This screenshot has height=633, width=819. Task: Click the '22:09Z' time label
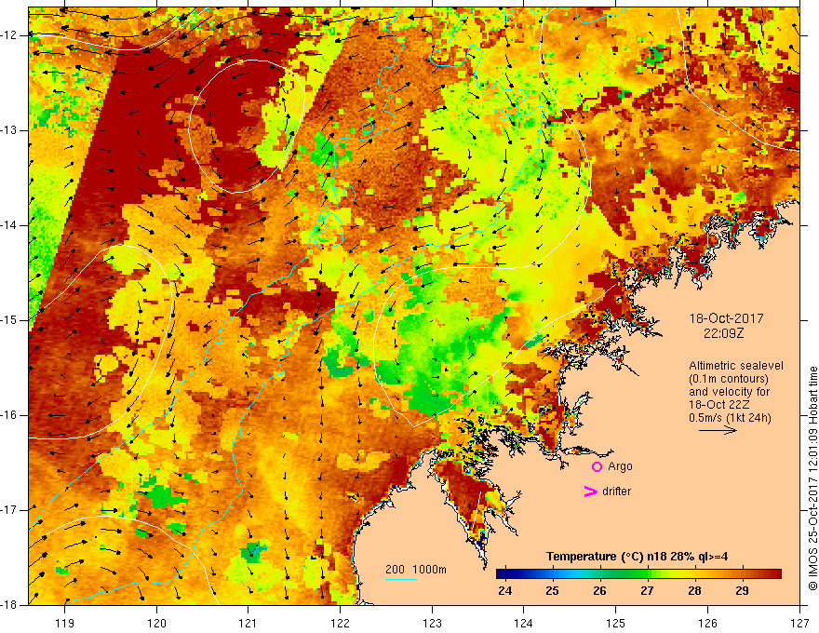pos(723,332)
